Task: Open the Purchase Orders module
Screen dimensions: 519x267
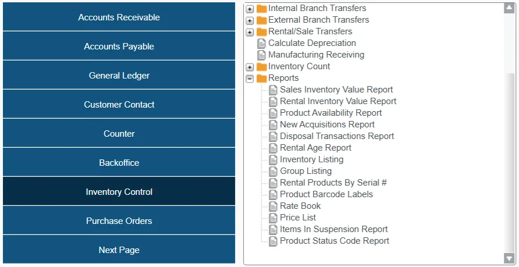Action: coord(119,221)
